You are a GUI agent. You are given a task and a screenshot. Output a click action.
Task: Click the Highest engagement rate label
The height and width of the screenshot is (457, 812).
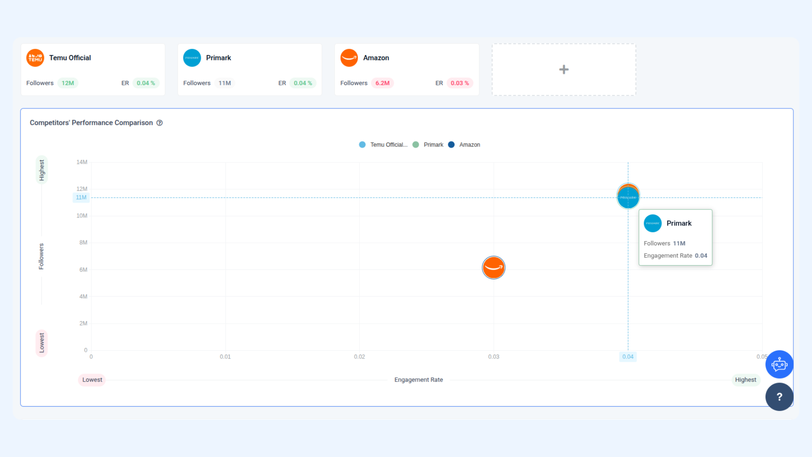[x=746, y=380]
